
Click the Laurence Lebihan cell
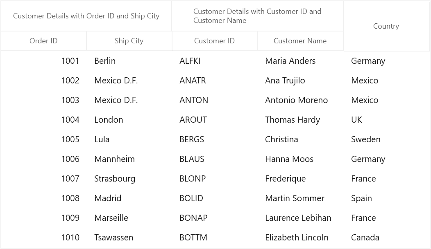coord(300,218)
